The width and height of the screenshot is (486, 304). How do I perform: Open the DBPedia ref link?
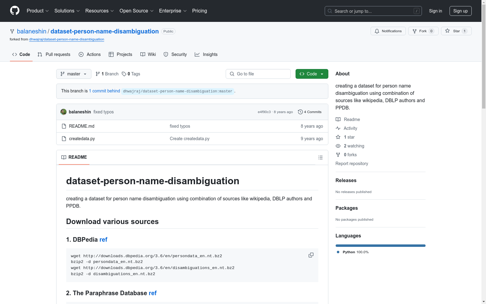(x=103, y=240)
